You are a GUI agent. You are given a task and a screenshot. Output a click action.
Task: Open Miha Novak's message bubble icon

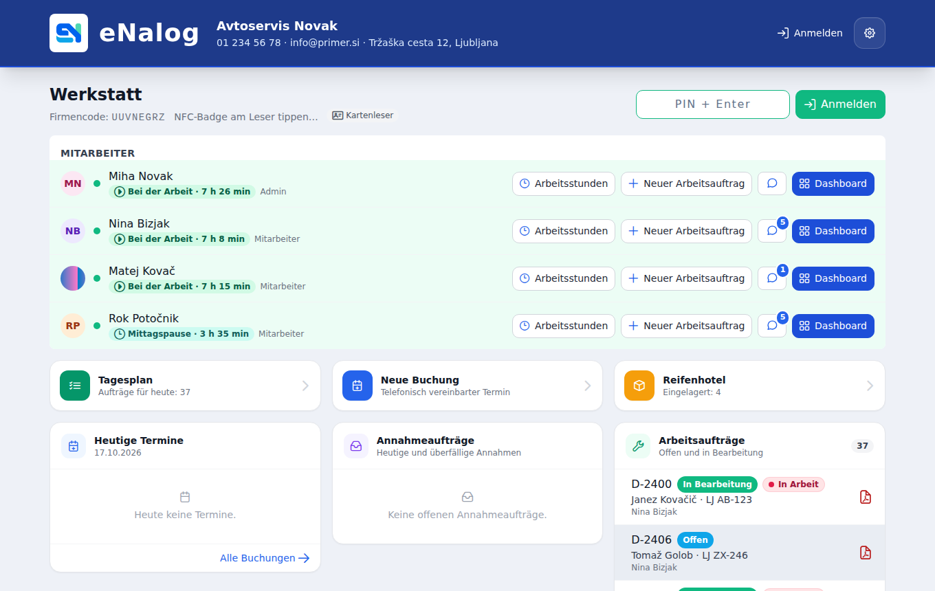coord(772,183)
